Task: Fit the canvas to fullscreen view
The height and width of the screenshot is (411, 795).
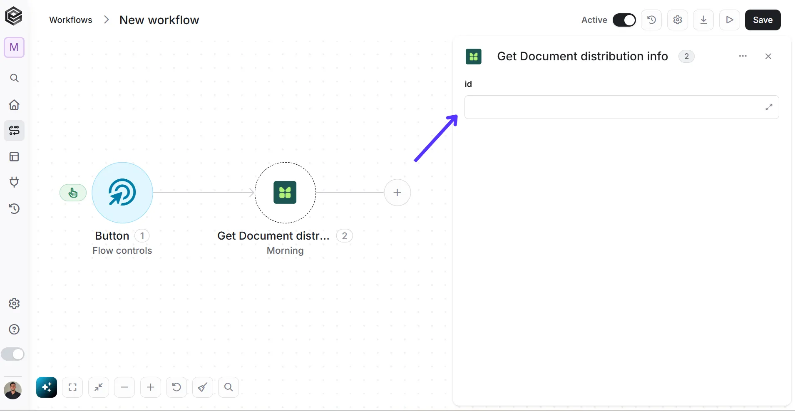Action: click(72, 387)
